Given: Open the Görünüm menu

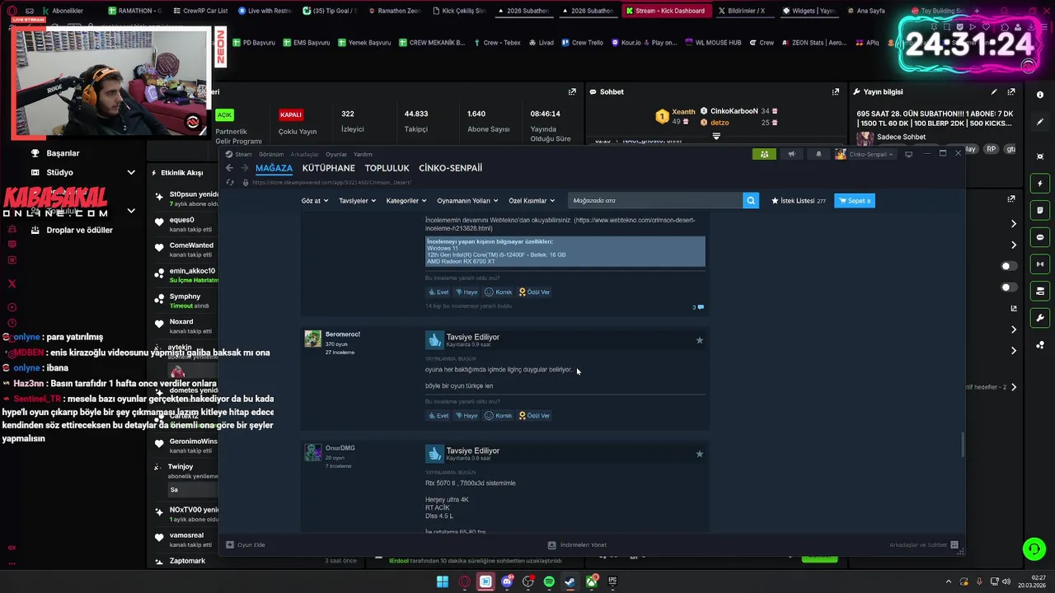Looking at the screenshot, I should point(271,154).
